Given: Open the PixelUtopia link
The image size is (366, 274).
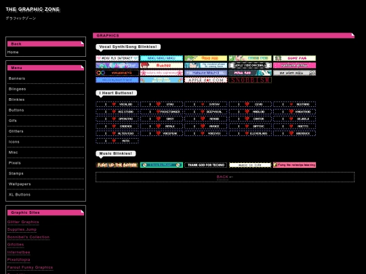Looking at the screenshot, I should point(19,260).
